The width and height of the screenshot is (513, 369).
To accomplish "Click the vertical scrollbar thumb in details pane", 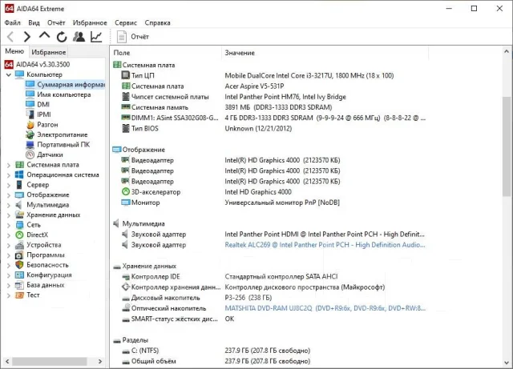I will point(507,146).
